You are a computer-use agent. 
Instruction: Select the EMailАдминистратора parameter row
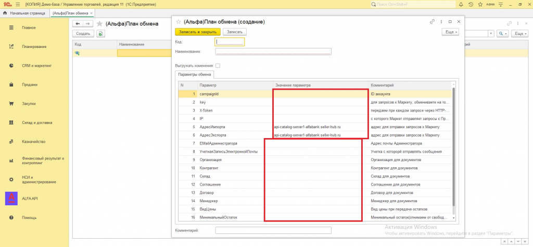coord(315,143)
